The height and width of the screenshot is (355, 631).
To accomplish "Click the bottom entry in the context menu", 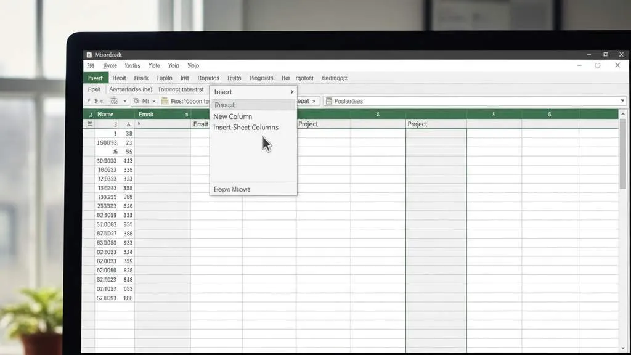I will coord(232,189).
